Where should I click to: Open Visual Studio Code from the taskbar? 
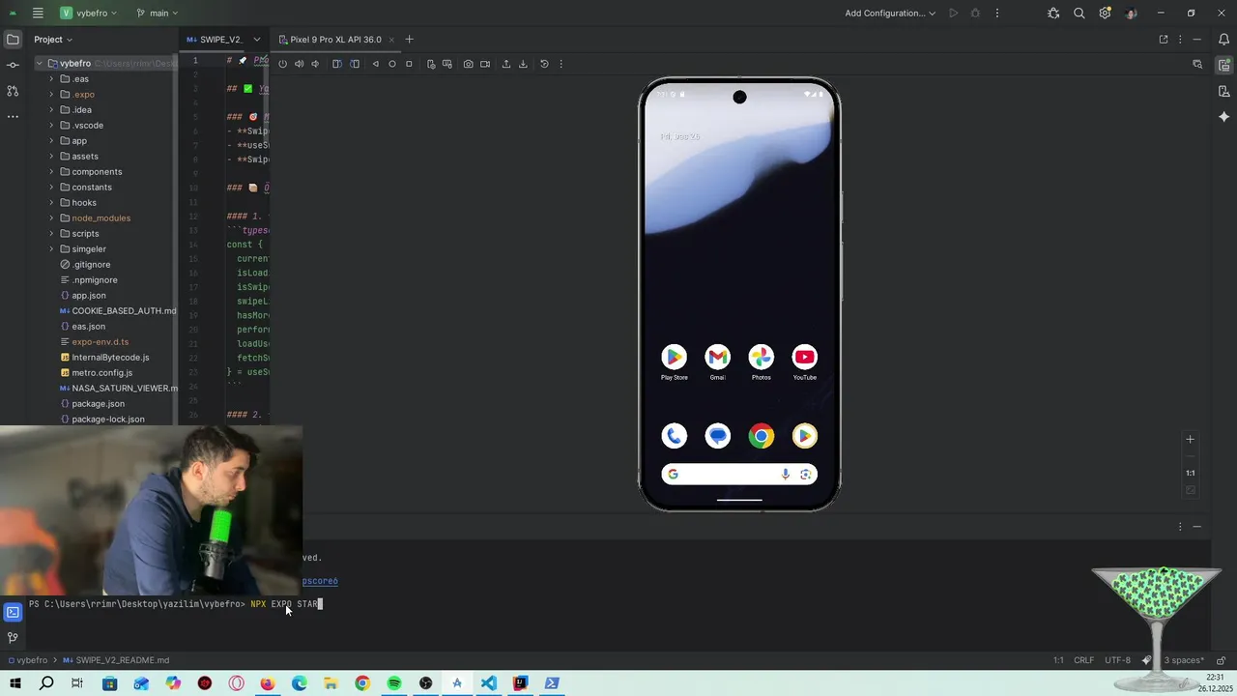pyautogui.click(x=489, y=683)
